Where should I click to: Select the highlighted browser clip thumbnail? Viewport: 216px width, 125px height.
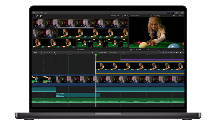coord(76,23)
